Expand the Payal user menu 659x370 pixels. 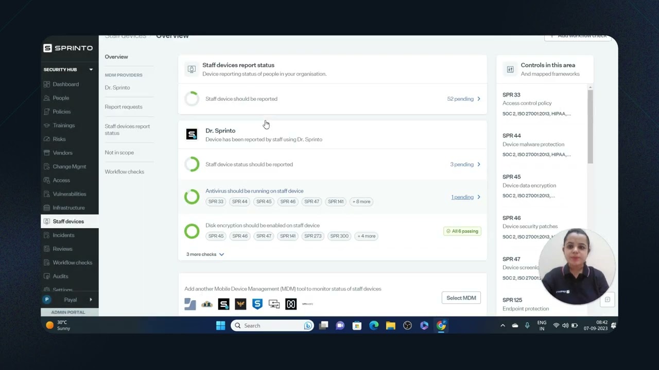pyautogui.click(x=91, y=300)
